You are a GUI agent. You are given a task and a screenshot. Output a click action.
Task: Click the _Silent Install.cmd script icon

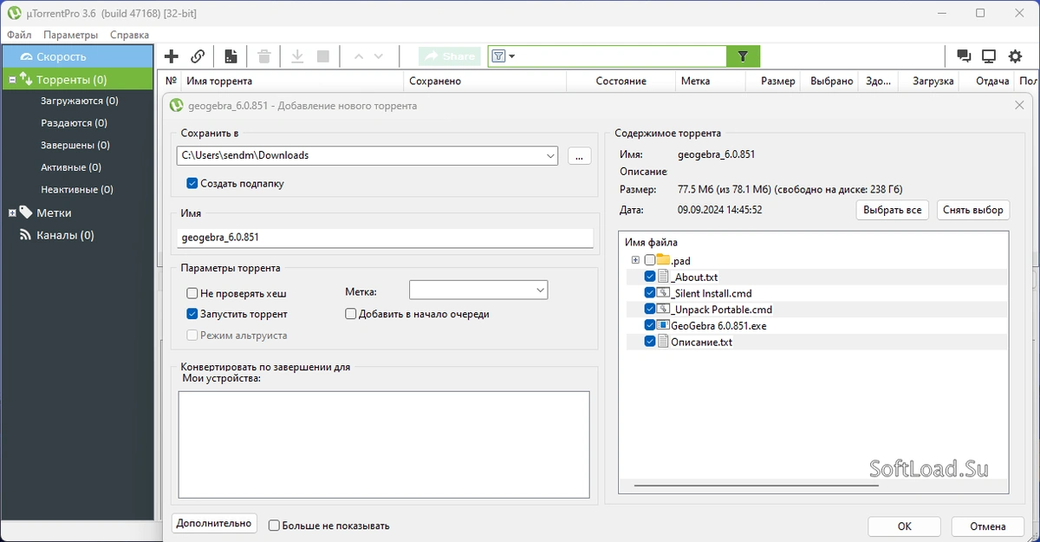[664, 293]
